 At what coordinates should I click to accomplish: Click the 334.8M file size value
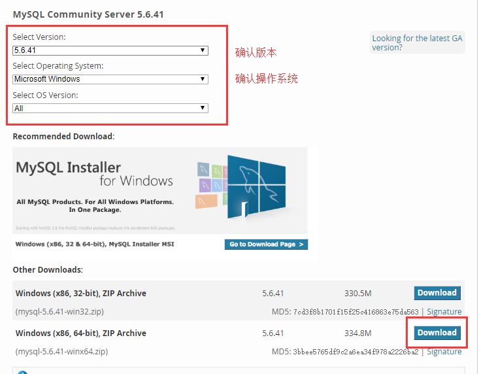[357, 333]
